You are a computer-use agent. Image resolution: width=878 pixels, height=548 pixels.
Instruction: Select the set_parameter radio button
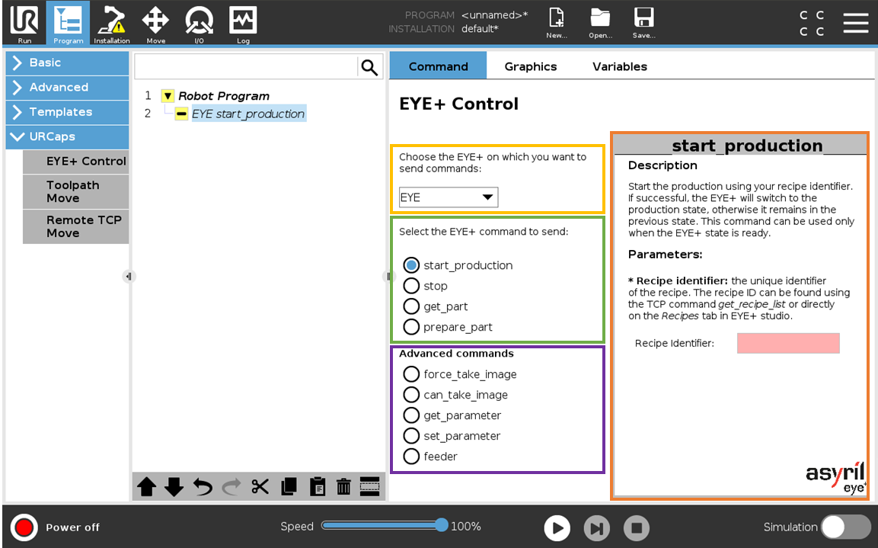411,435
